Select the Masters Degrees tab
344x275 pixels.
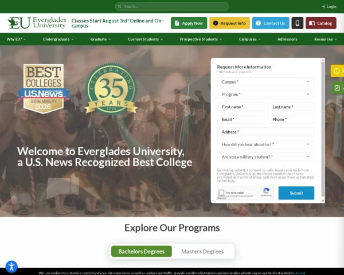point(202,252)
